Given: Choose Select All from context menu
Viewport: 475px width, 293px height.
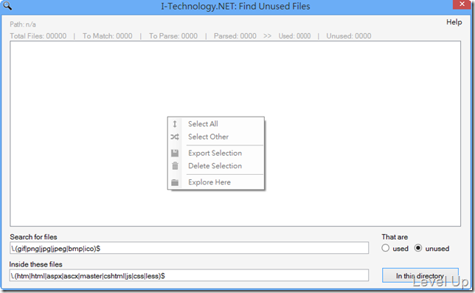Looking at the screenshot, I should 215,124.
